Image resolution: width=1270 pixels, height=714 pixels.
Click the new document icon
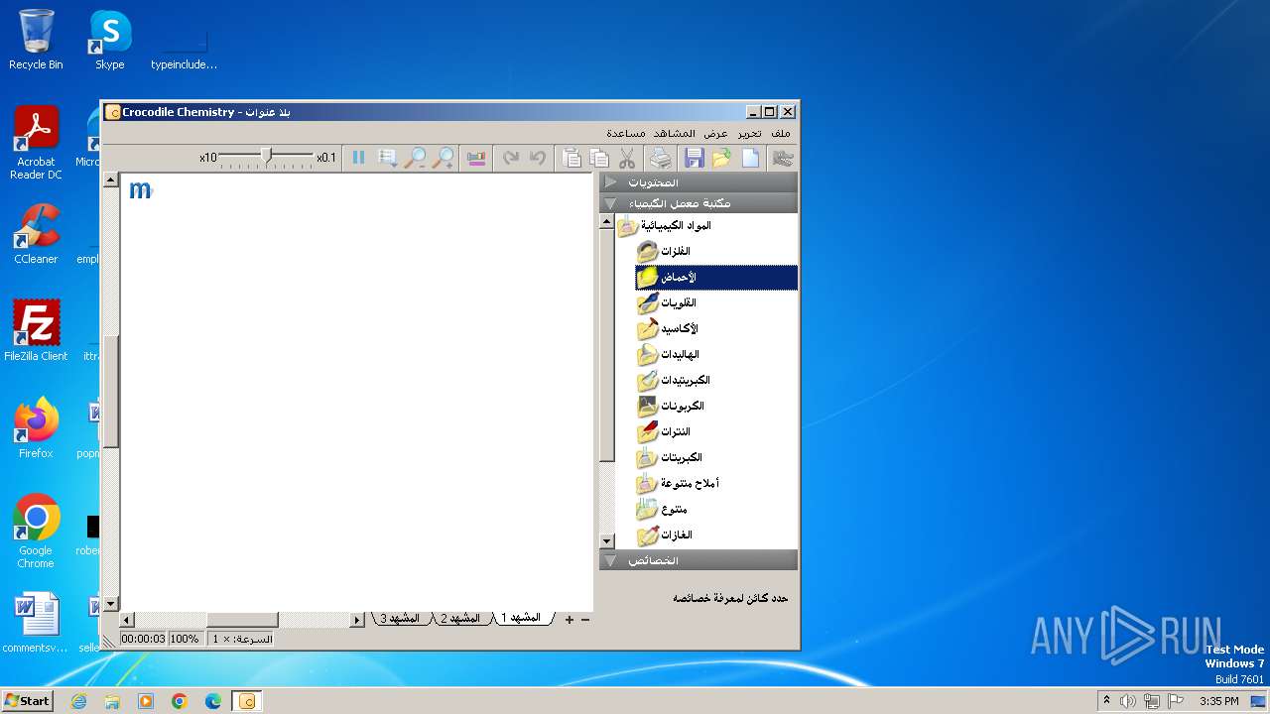[750, 158]
